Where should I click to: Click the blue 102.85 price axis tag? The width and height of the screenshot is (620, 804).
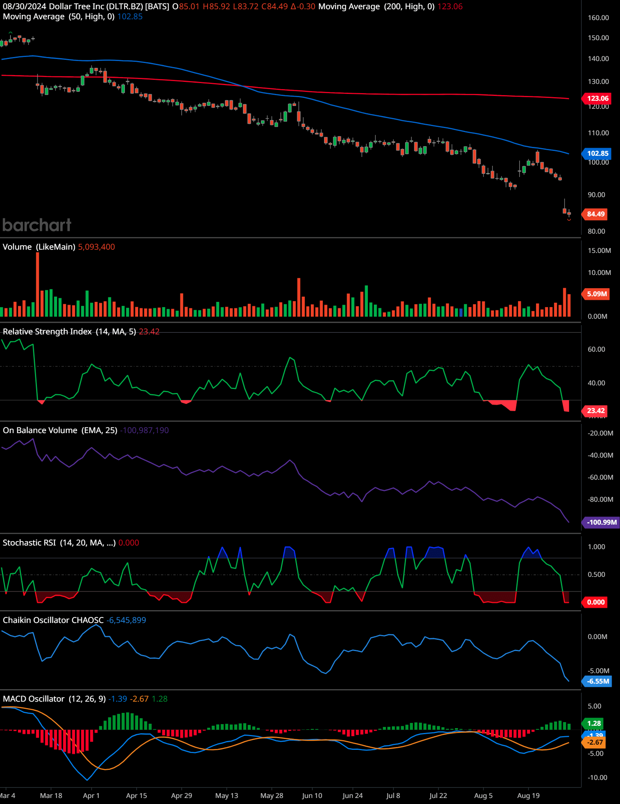pos(596,153)
